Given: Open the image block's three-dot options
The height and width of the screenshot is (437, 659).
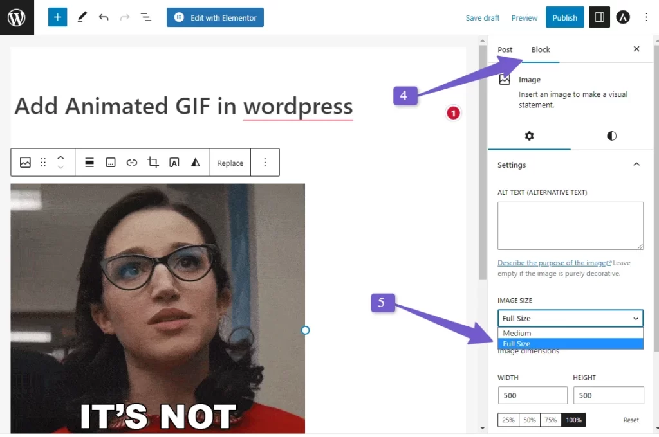Looking at the screenshot, I should pyautogui.click(x=265, y=163).
